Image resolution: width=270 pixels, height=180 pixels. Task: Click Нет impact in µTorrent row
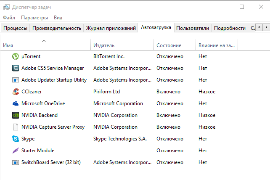coord(203,56)
